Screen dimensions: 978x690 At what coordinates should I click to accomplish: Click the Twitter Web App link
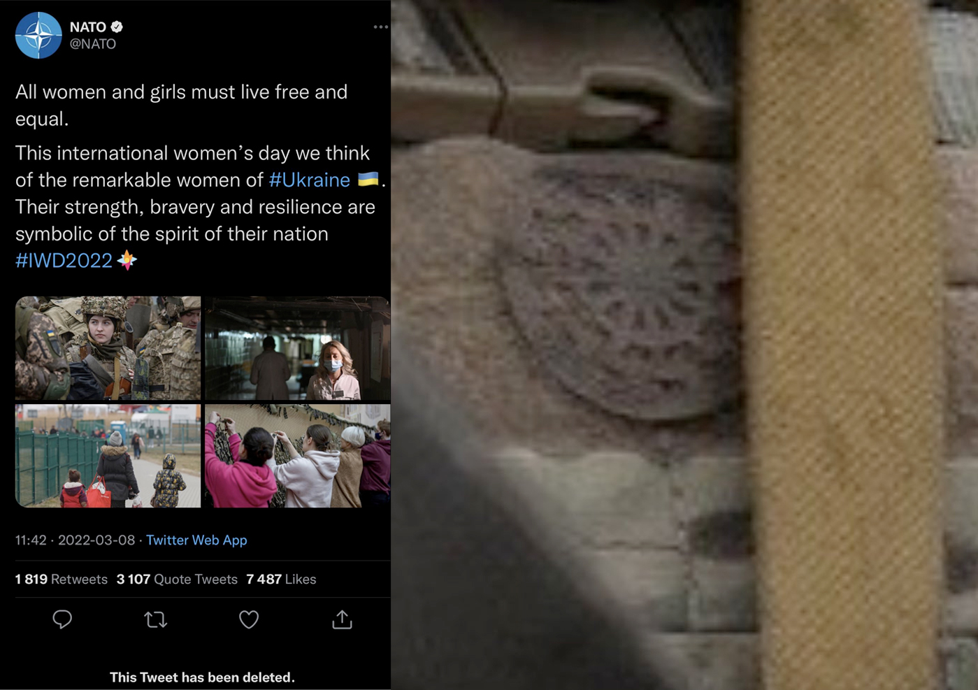[196, 540]
